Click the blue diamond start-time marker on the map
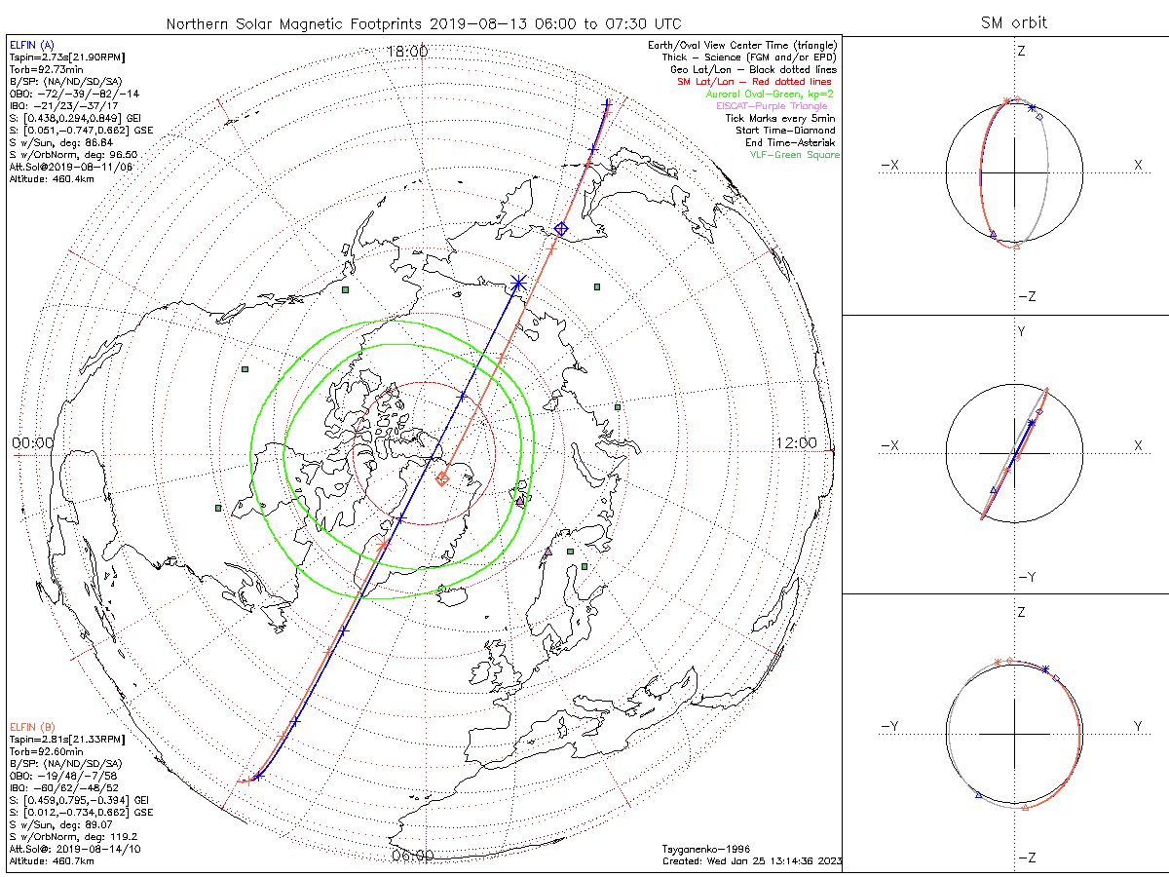Screen dimensions: 1169x877 pos(561,229)
